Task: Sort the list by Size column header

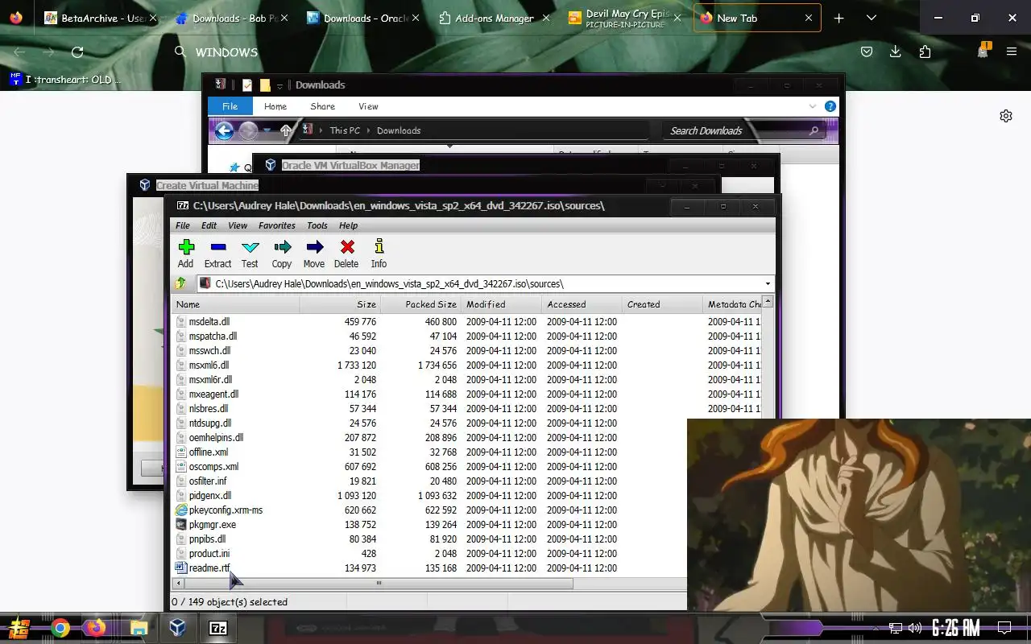Action: click(x=340, y=304)
